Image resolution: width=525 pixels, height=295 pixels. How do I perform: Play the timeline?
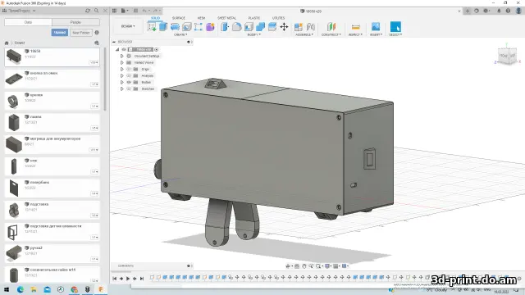coord(128,279)
